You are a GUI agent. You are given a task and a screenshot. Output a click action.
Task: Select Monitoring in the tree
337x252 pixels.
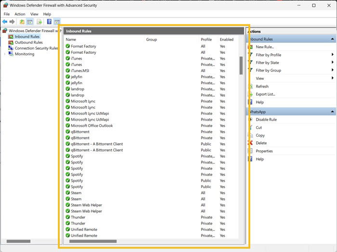(x=25, y=54)
